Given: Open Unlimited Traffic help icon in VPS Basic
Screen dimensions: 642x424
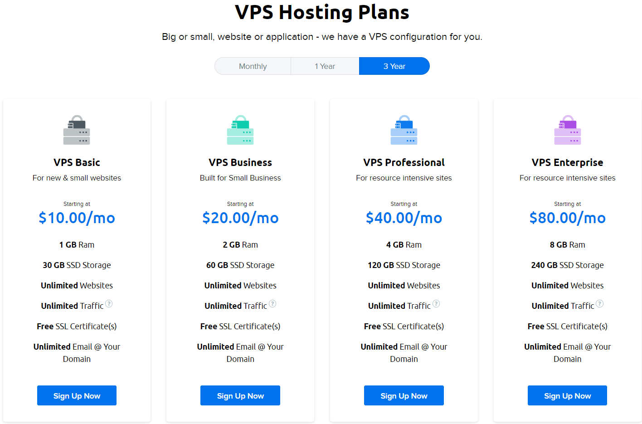Looking at the screenshot, I should pos(109,304).
